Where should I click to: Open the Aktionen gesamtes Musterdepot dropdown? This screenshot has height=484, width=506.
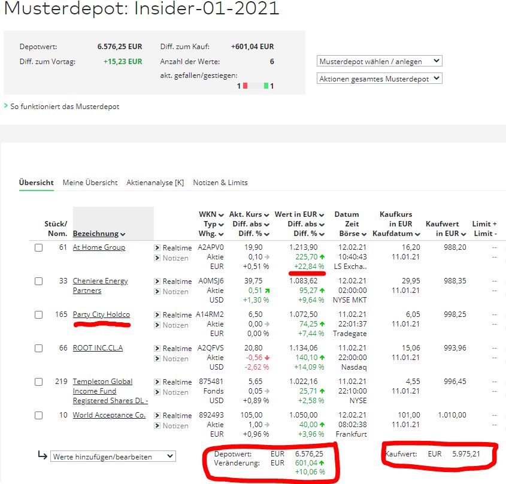click(380, 78)
